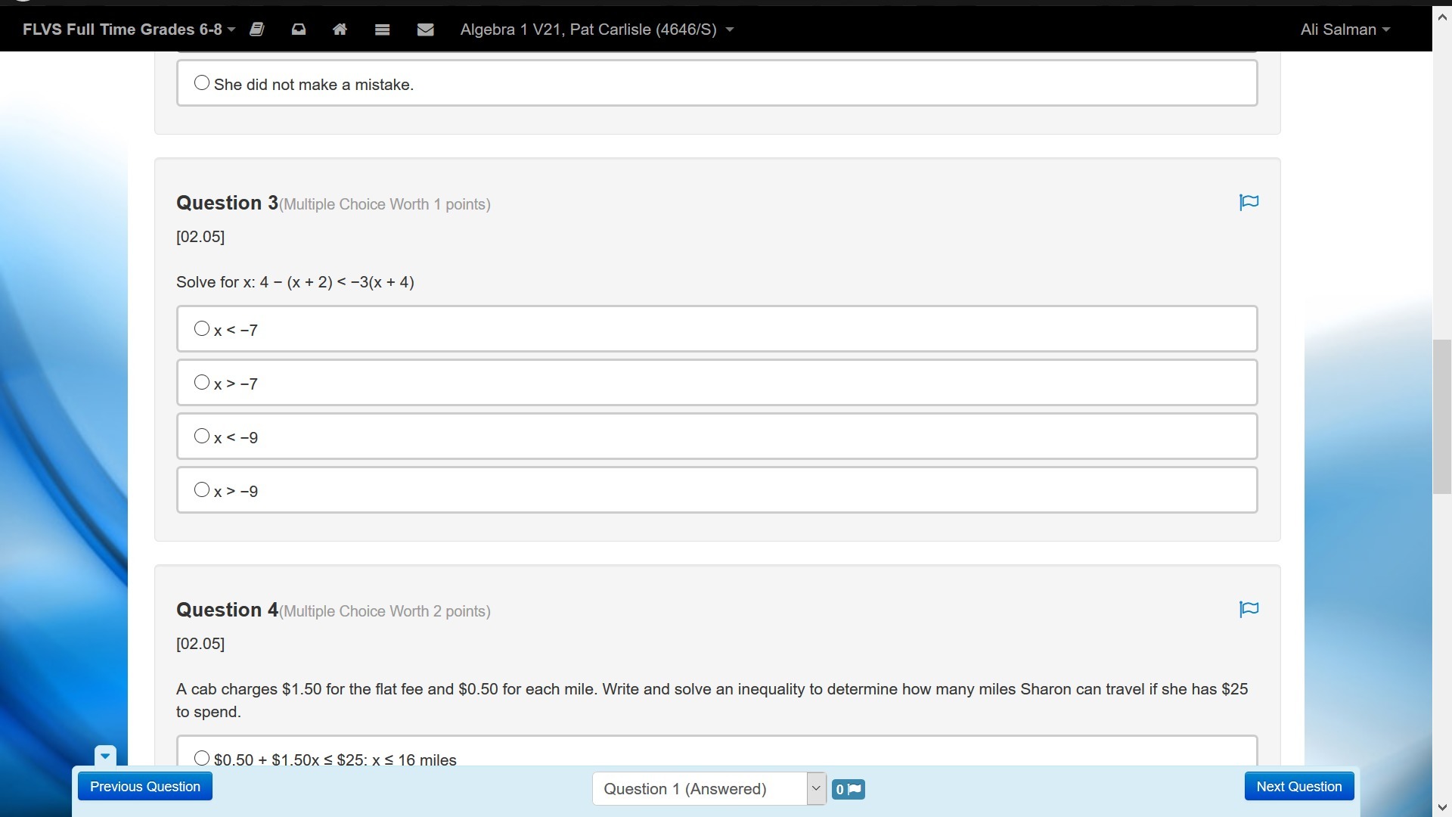
Task: Click the inbox tray icon
Action: coord(299,30)
